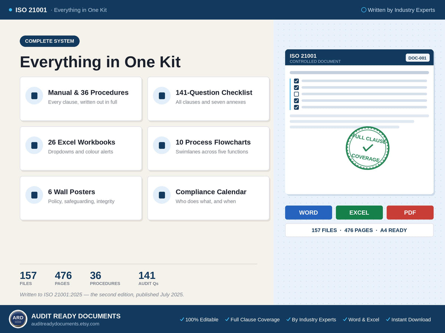Click the DOC-001 badge
The width and height of the screenshot is (445, 333).
[x=418, y=58]
